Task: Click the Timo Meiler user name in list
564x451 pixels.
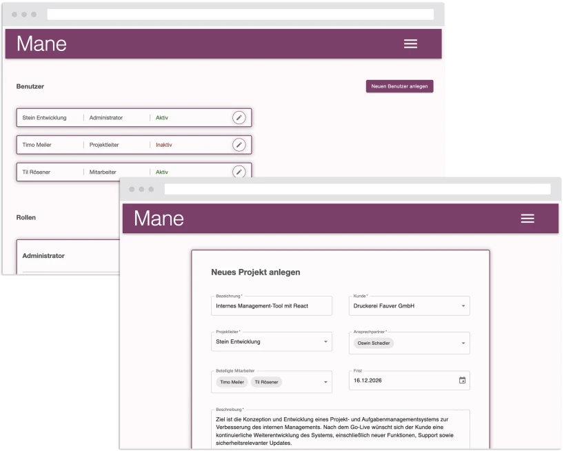Action: pos(37,145)
